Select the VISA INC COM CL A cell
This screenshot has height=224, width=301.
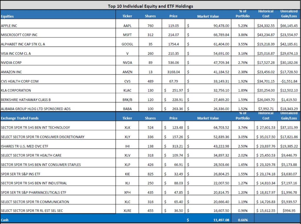coord(58,52)
